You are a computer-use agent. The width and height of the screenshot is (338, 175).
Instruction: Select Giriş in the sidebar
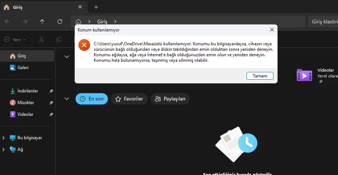(27, 56)
